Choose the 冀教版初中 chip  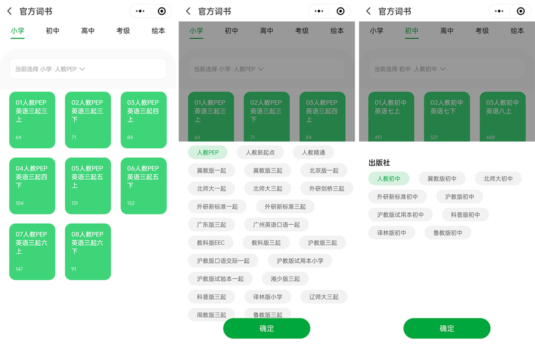click(442, 178)
